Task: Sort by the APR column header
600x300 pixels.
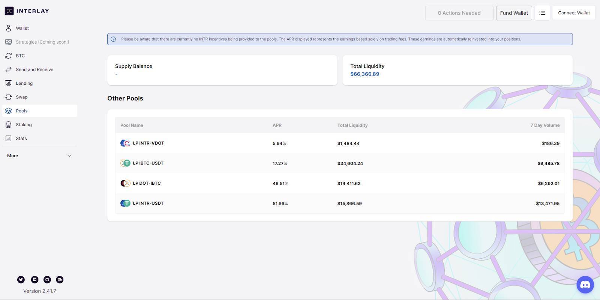Action: [x=277, y=125]
